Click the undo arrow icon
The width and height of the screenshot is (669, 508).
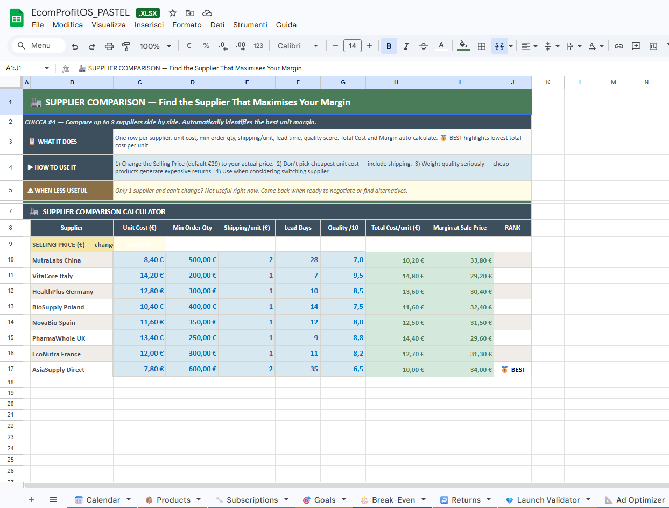click(75, 46)
